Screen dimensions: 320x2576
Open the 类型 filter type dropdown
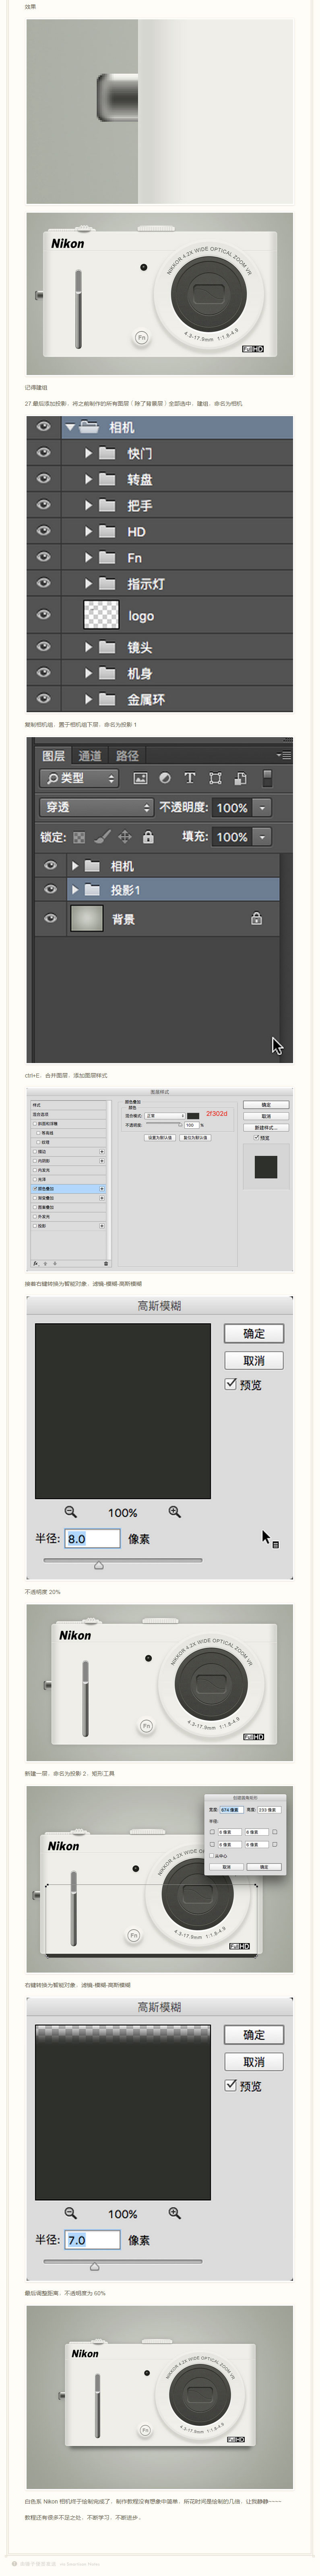[x=79, y=778]
